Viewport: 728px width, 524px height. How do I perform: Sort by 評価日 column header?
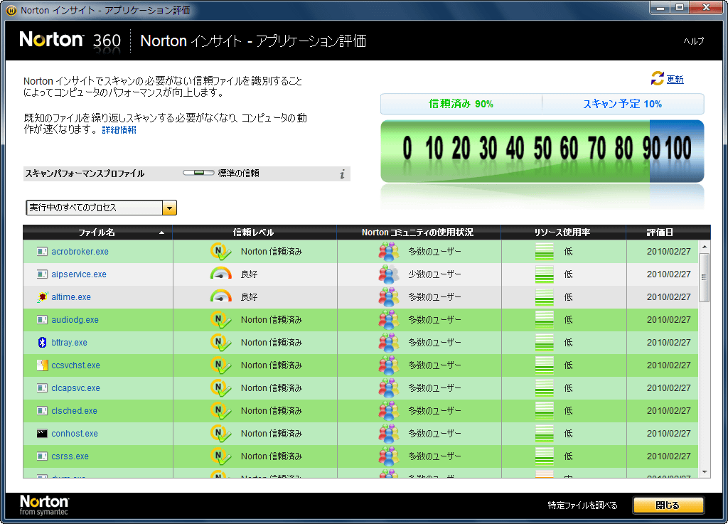660,232
